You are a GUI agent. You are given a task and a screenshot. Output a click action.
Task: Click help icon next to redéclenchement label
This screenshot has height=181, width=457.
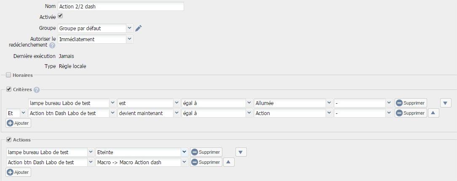[52, 45]
